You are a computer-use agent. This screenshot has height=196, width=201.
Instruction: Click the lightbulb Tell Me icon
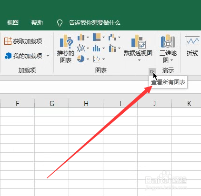pos(60,23)
